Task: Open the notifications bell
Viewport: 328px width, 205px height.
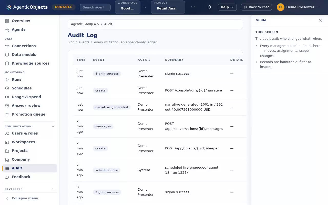Action: 209,7
